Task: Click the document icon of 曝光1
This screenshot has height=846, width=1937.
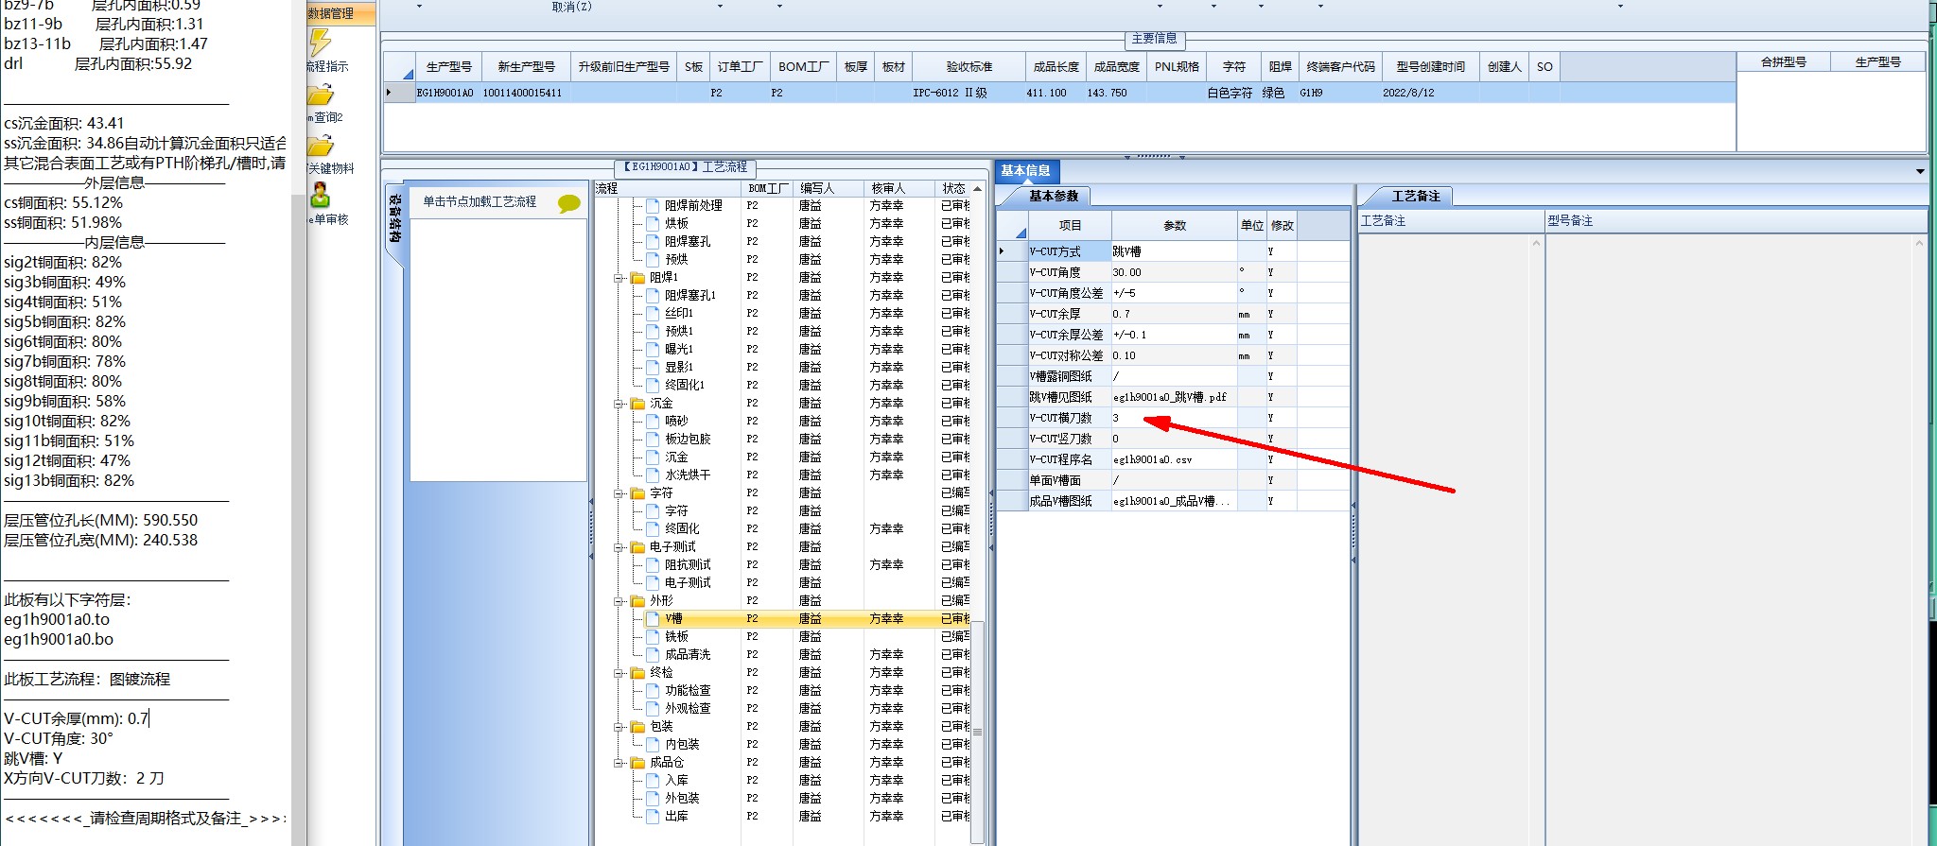Action: 653,349
